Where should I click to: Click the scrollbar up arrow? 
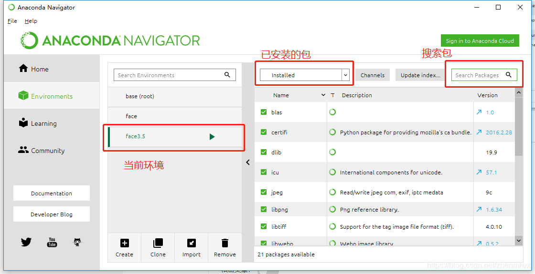click(x=519, y=92)
